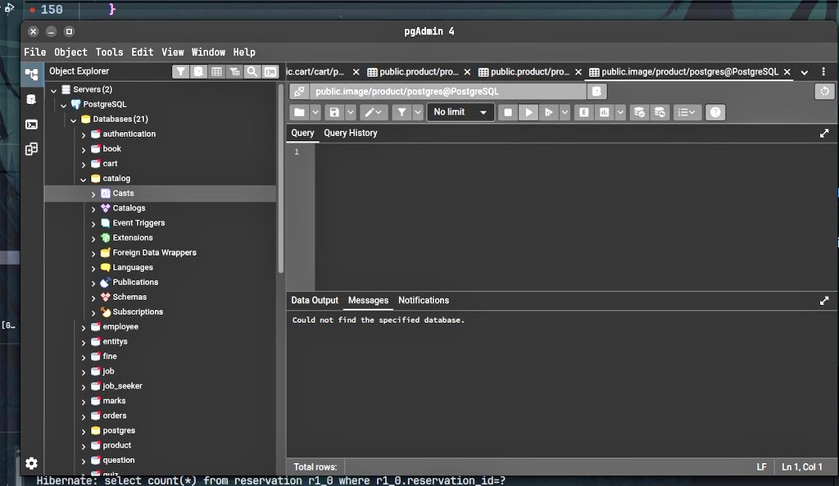Click the Sort/Filter funnel toolbar icon
This screenshot has height=486, width=839.
401,112
